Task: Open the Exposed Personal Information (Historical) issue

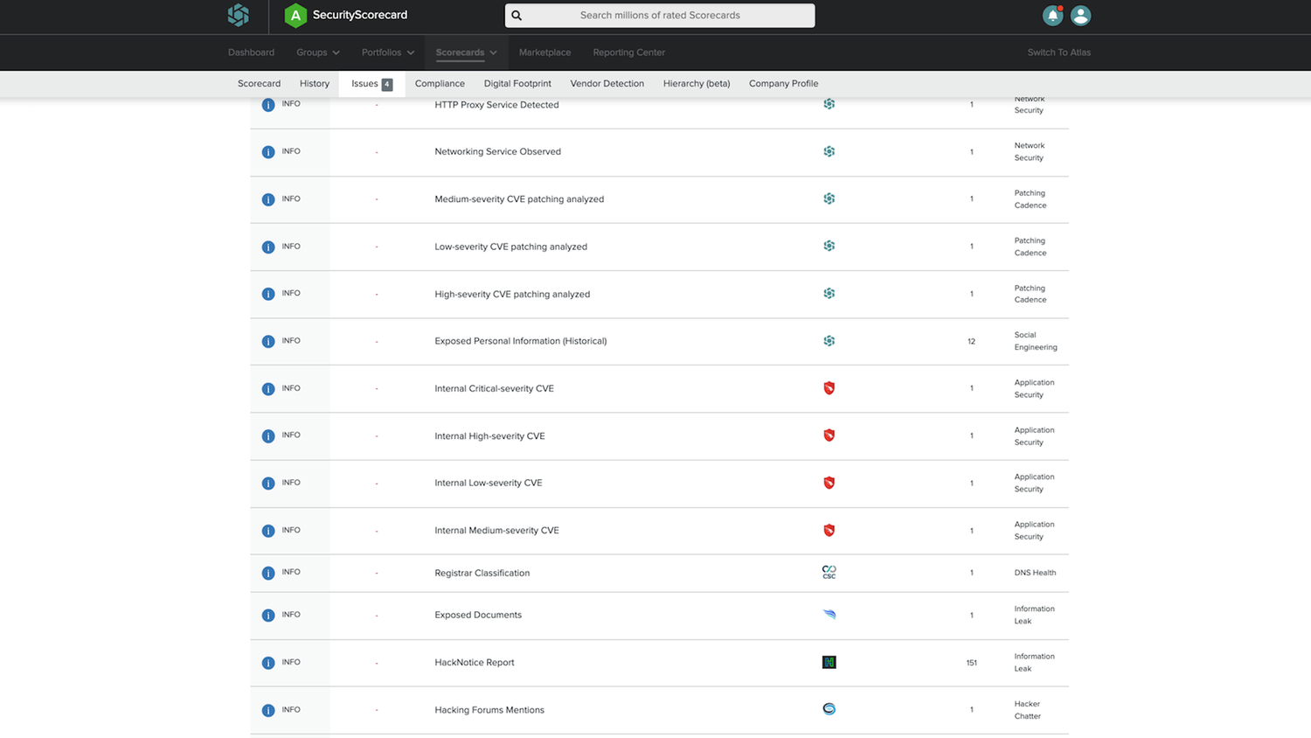Action: pos(520,341)
